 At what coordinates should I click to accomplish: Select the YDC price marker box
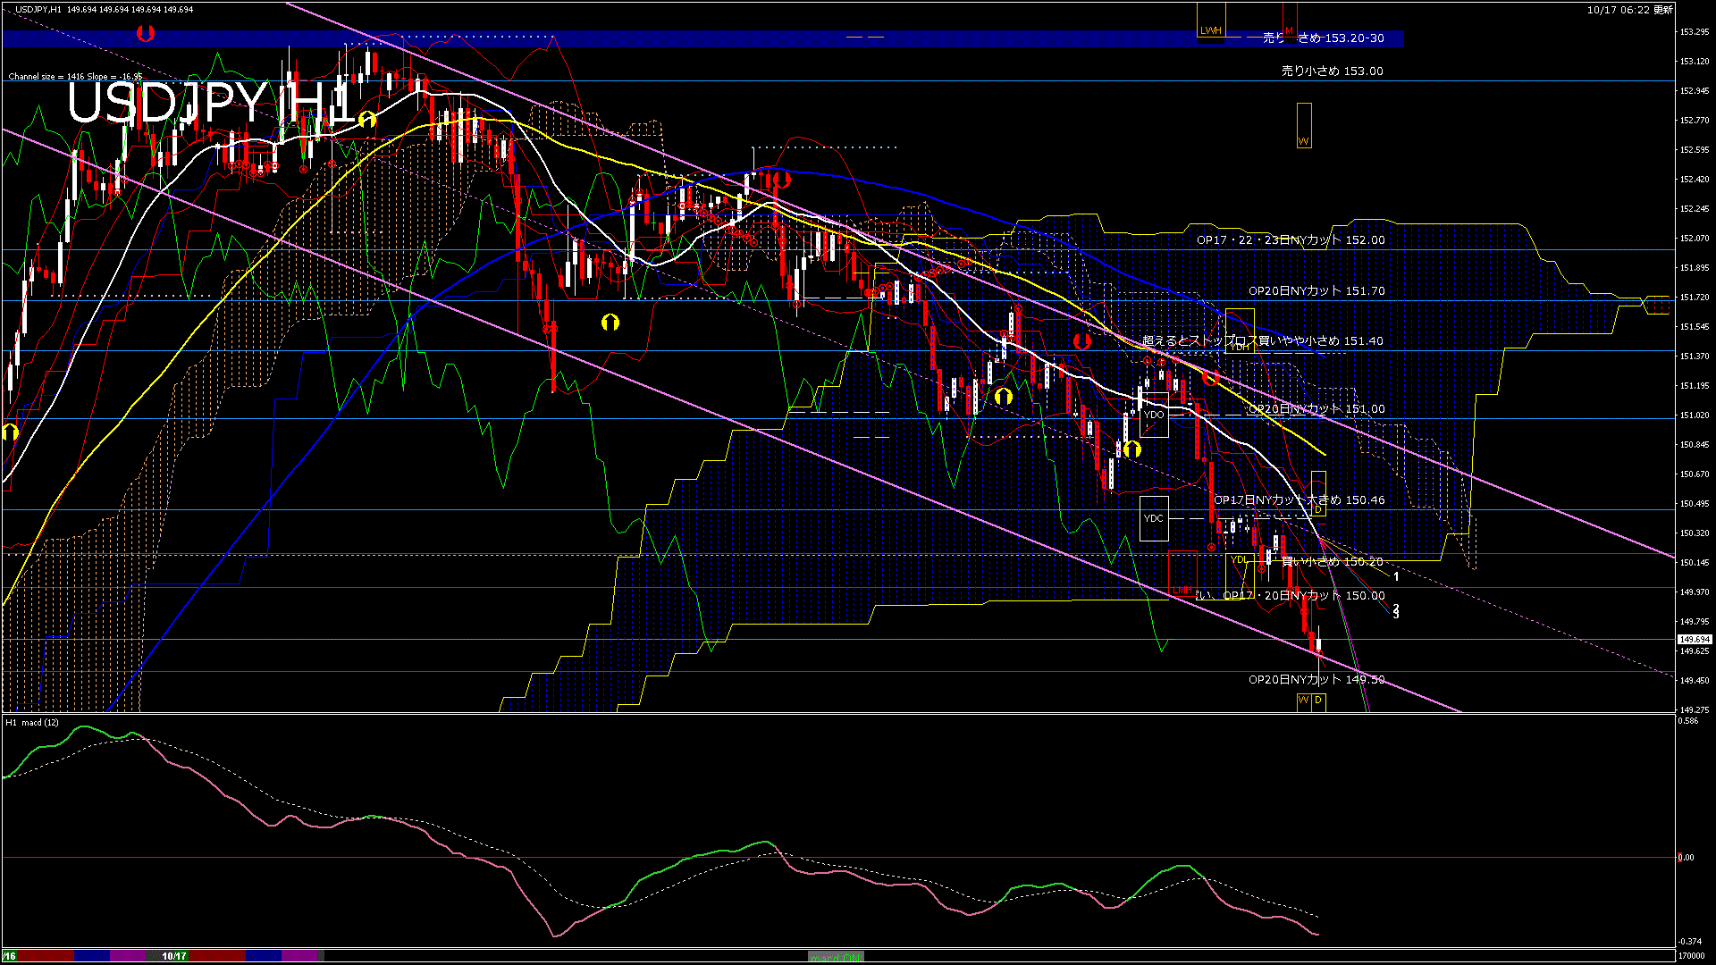point(1154,518)
